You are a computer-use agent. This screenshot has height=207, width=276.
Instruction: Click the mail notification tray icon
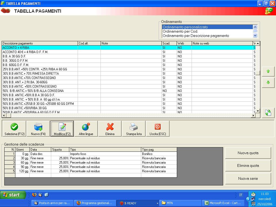point(253,194)
